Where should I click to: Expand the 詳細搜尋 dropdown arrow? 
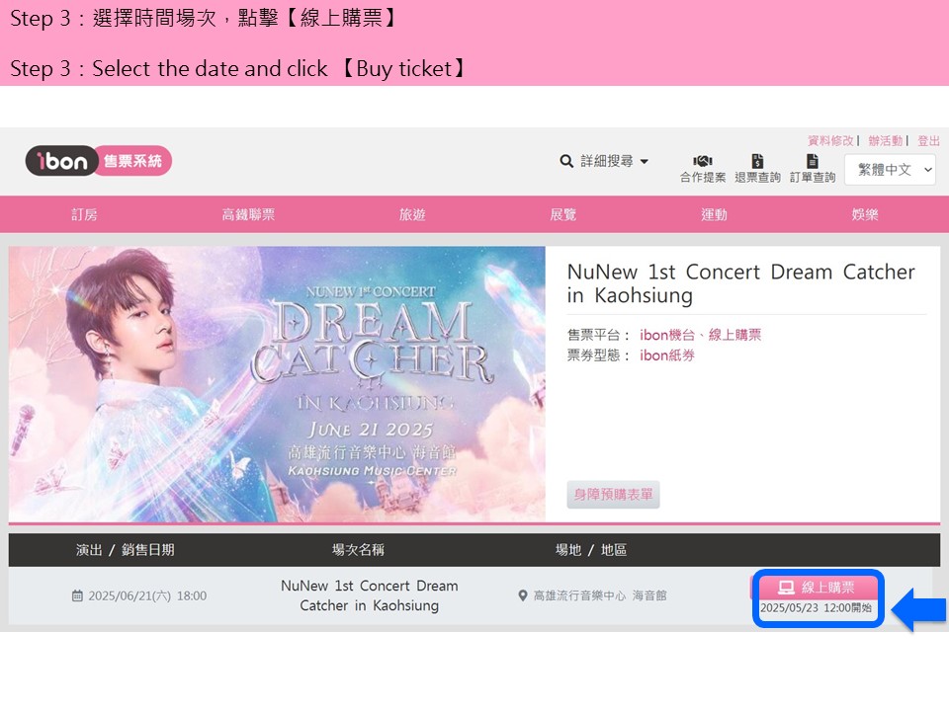[x=644, y=161]
